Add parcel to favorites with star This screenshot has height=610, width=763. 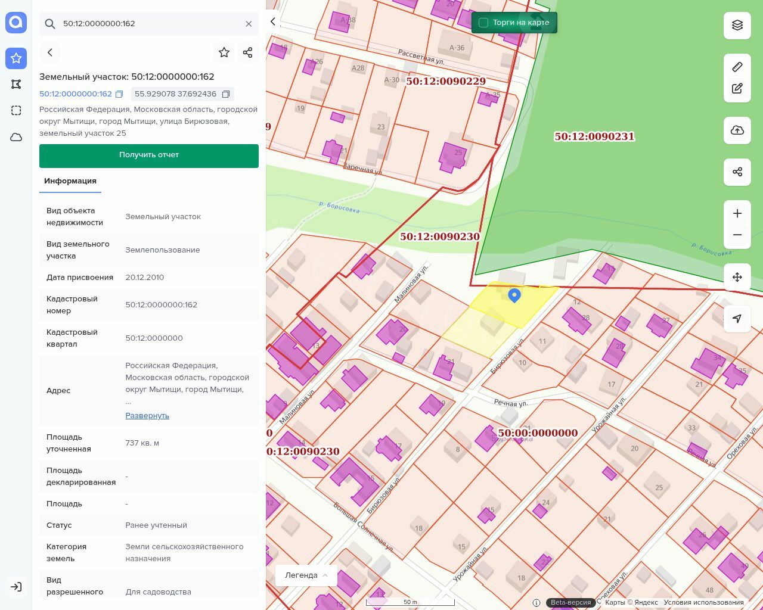pos(224,52)
